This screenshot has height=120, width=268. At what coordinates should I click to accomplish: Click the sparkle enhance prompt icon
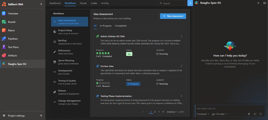[255, 114]
